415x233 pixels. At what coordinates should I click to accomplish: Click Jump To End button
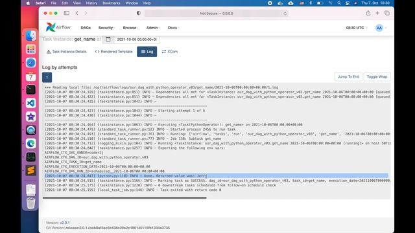click(348, 76)
